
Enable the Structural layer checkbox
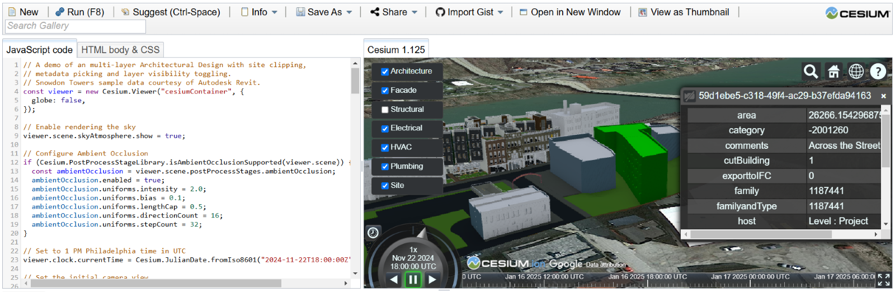point(385,110)
